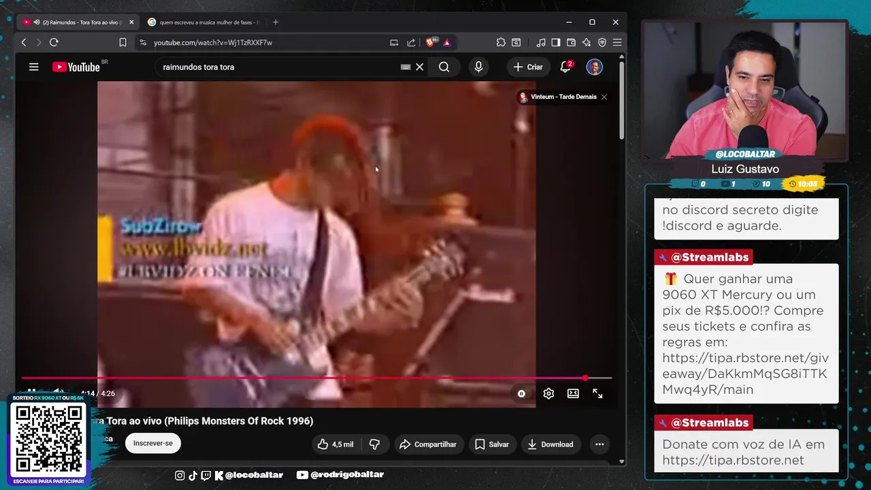Open the Criar create menu
This screenshot has height=490, width=871.
(x=528, y=67)
